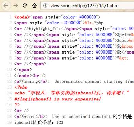Viewport: 134px width, 127px height.
Task: Click the $code variable on line 5
Action: 123,41
